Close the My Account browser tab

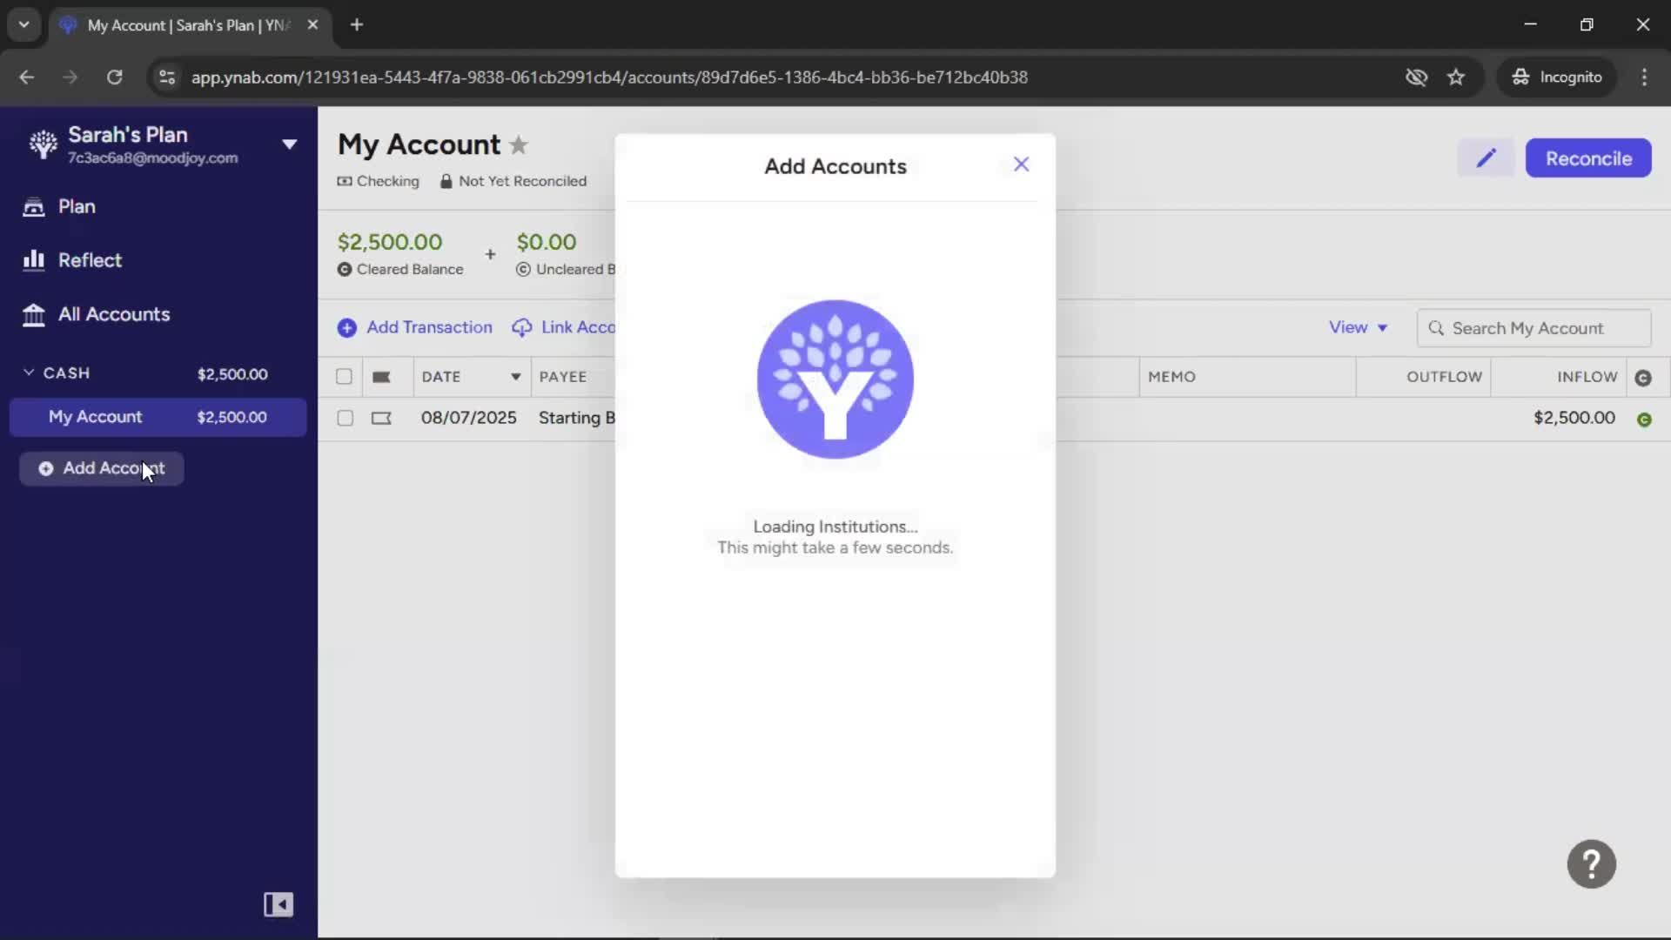[312, 25]
